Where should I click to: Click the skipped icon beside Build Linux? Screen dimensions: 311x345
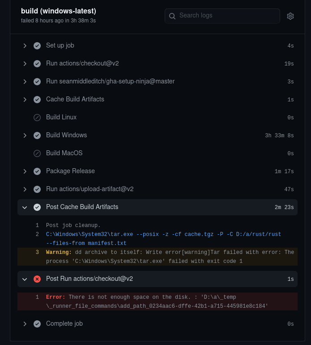point(37,118)
